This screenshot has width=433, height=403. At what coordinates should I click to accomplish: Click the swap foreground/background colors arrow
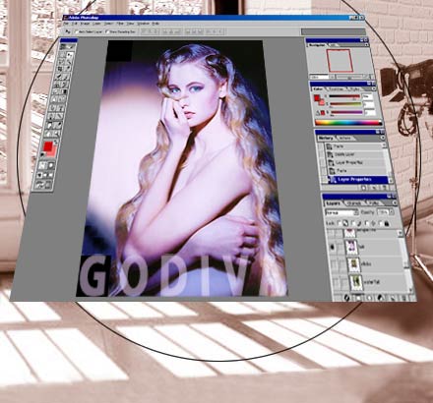click(56, 142)
